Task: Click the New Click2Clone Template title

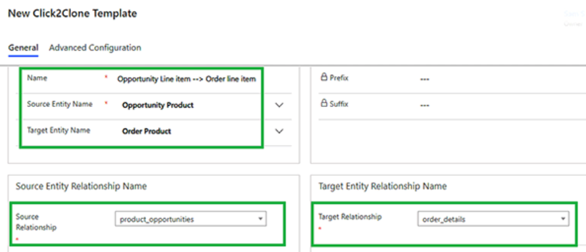Action: pos(72,14)
